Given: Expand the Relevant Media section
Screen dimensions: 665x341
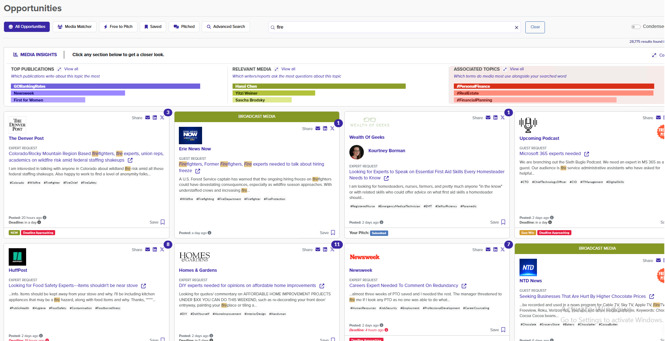Looking at the screenshot, I should (276, 69).
